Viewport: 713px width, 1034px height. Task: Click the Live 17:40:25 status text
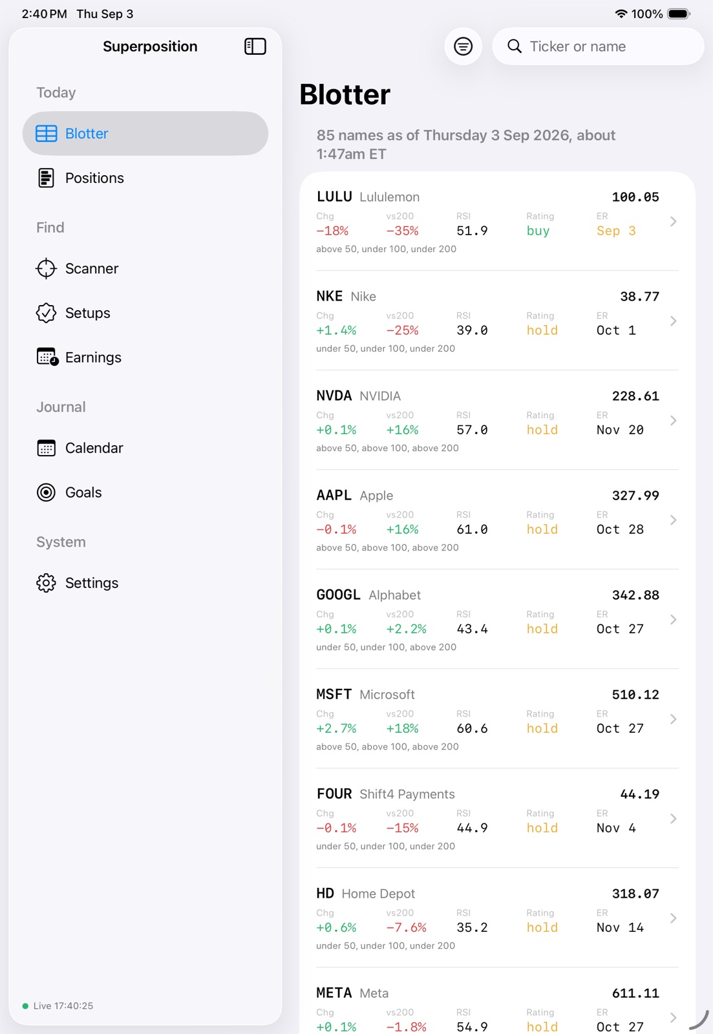(63, 1006)
